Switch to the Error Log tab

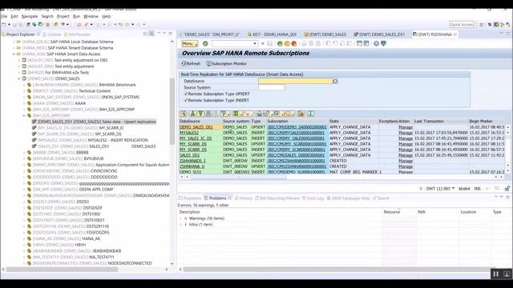point(313,198)
